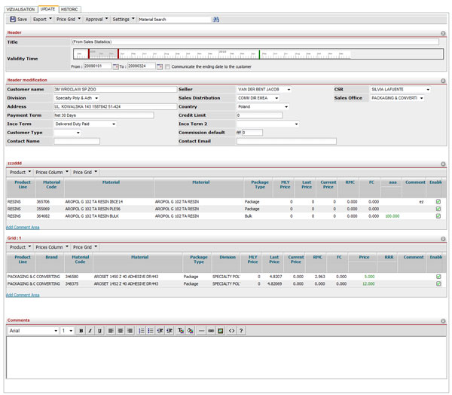The width and height of the screenshot is (452, 395).
Task: Check Communicate the ending date to customer
Action: pos(168,66)
